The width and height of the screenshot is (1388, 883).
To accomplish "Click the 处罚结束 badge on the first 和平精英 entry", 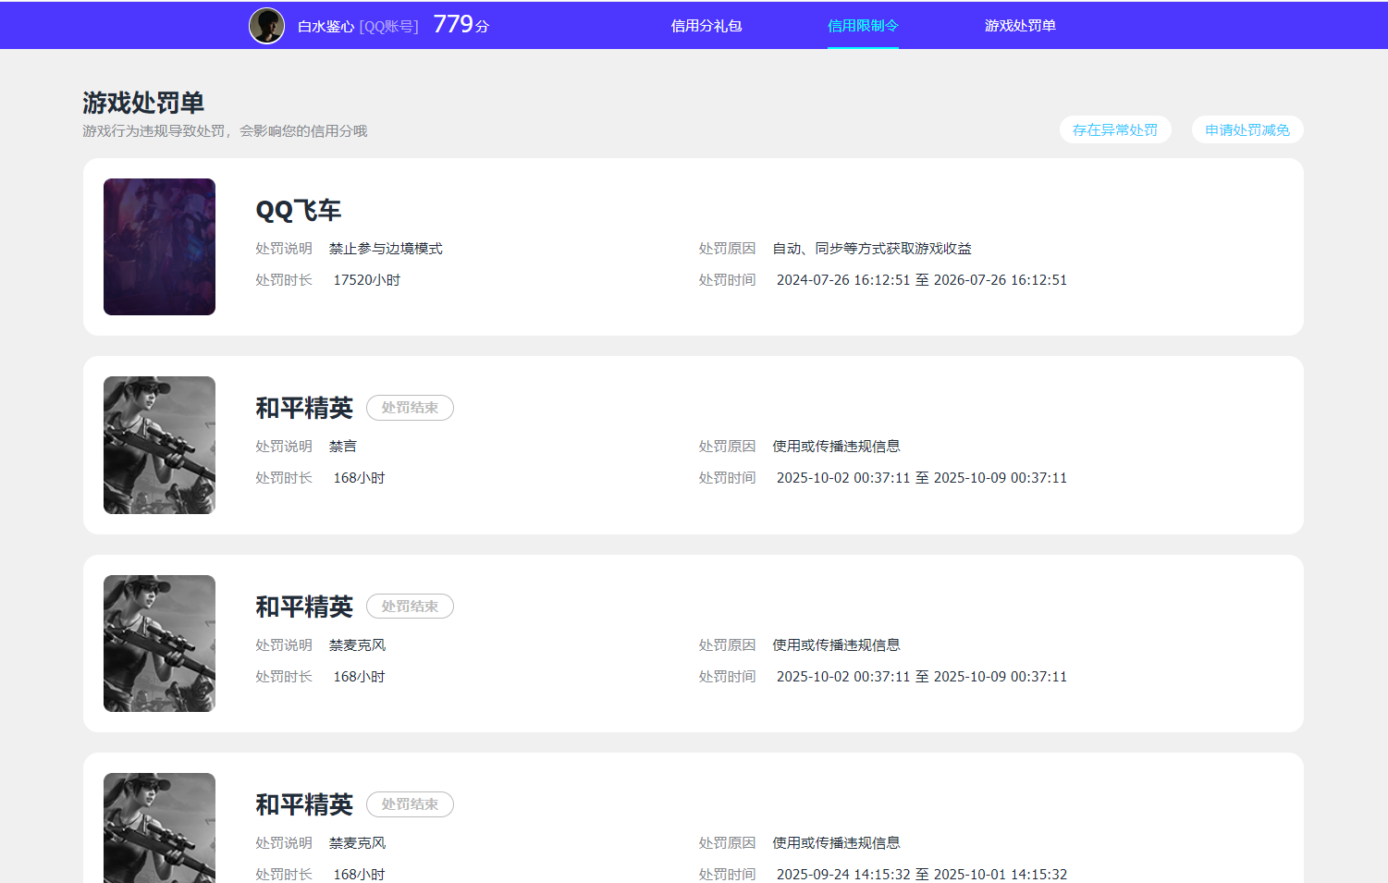I will [x=410, y=407].
